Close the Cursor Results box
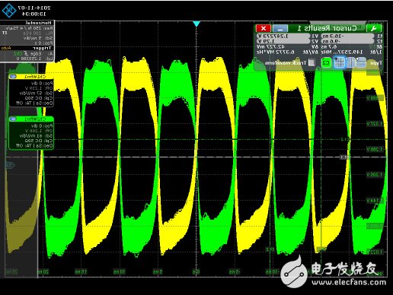Screen dimensions: 393x295 pos(264,28)
